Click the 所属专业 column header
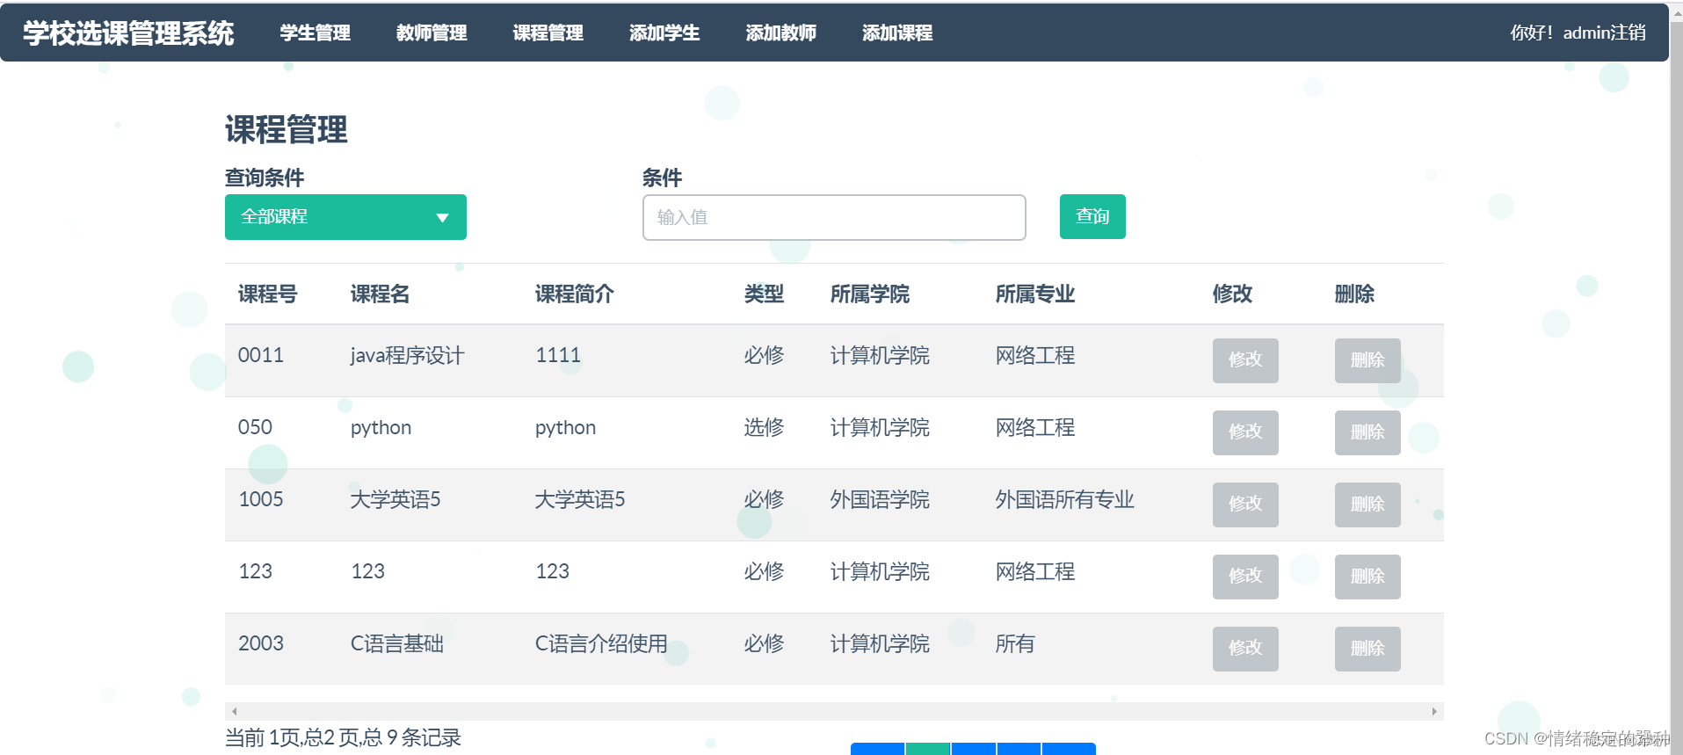The image size is (1683, 755). coord(1035,294)
